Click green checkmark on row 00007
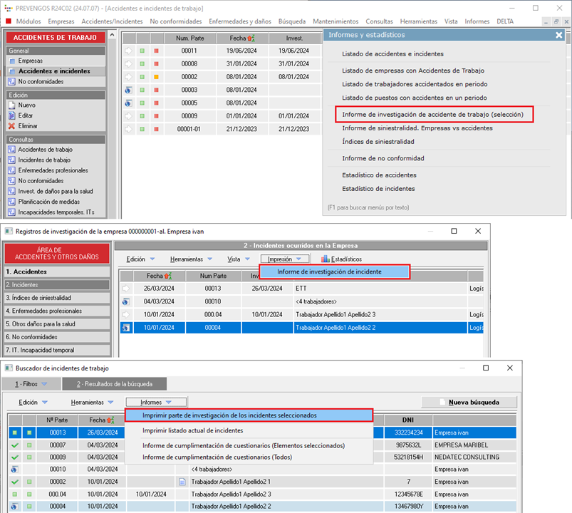This screenshot has width=572, height=513. pos(14,445)
